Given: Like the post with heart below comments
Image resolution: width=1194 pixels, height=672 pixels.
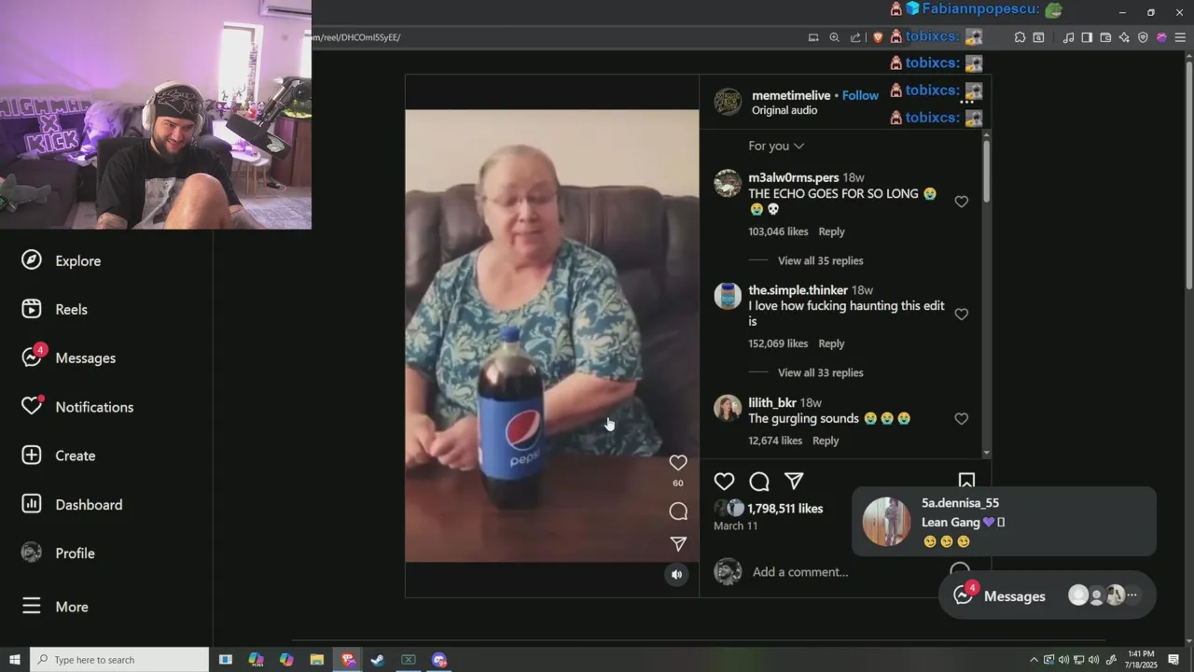Looking at the screenshot, I should [724, 482].
